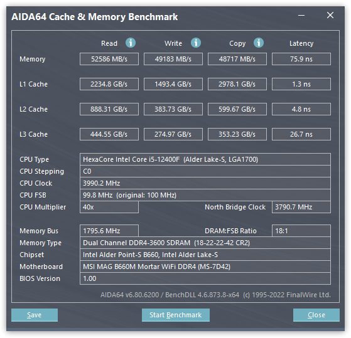Select the Memory write value 49183 MB/s
The height and width of the screenshot is (338, 351).
[173, 59]
